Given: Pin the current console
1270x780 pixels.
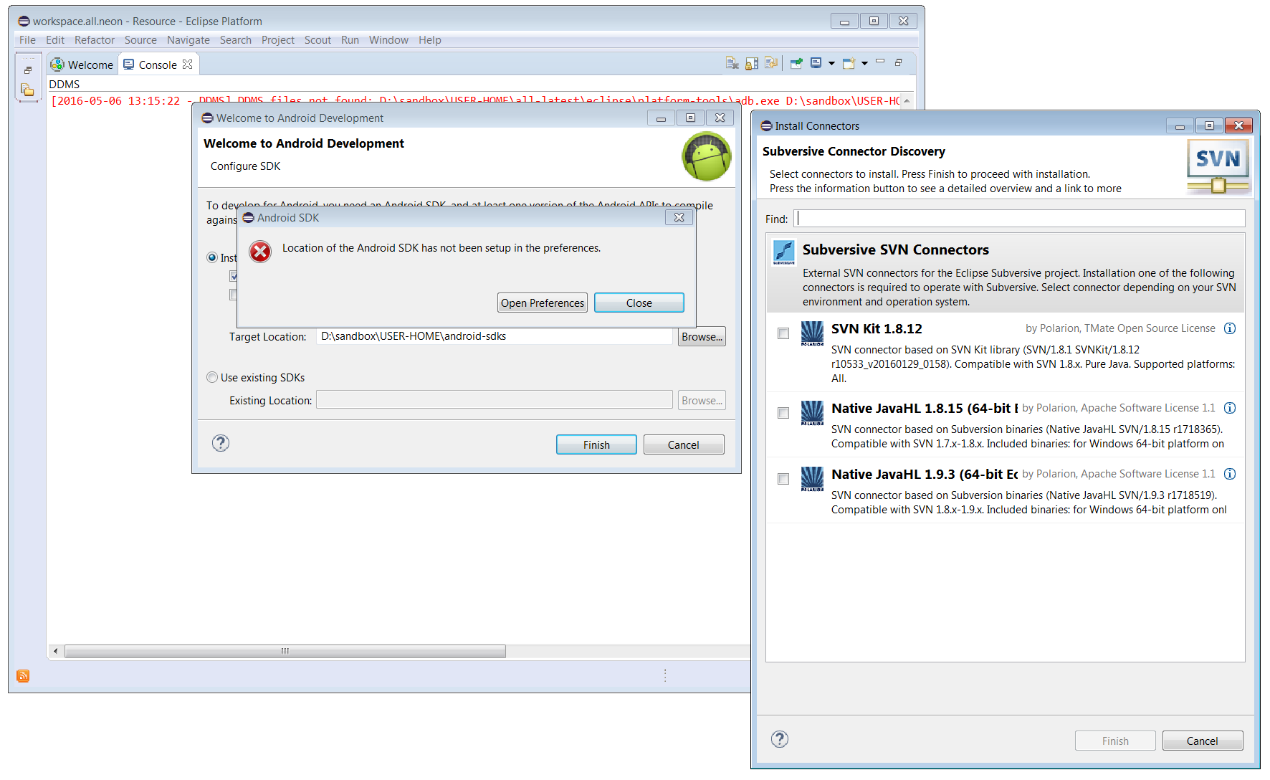Looking at the screenshot, I should click(x=796, y=63).
